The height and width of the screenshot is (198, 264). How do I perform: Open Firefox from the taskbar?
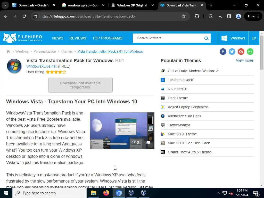click(x=106, y=193)
